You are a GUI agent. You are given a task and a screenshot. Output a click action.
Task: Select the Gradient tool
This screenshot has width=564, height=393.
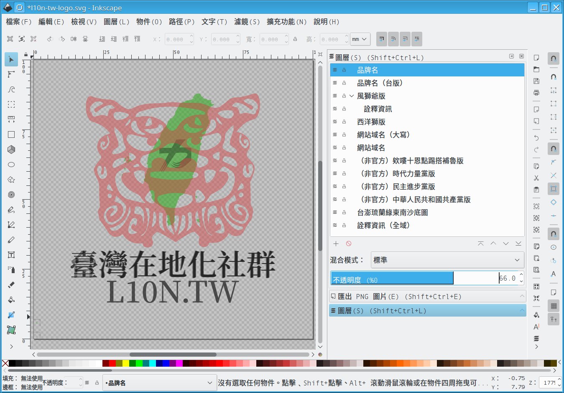click(x=11, y=315)
